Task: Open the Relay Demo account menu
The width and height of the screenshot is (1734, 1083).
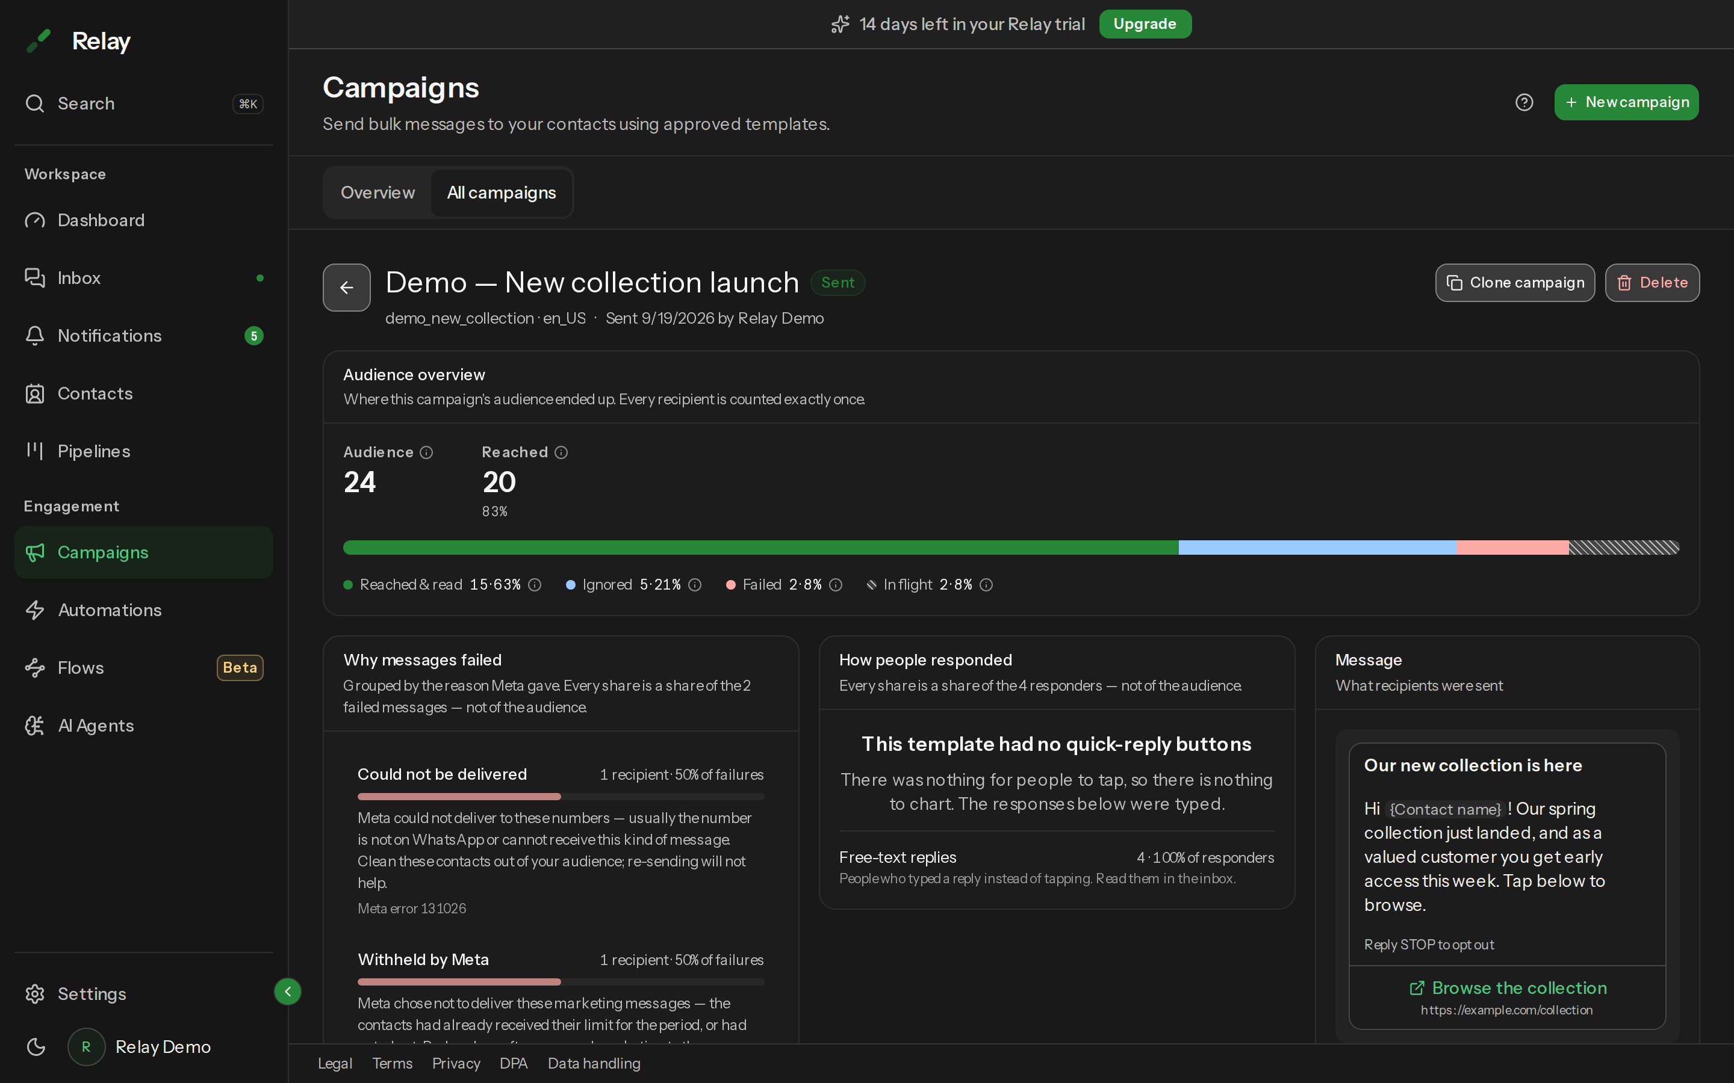Action: point(140,1046)
